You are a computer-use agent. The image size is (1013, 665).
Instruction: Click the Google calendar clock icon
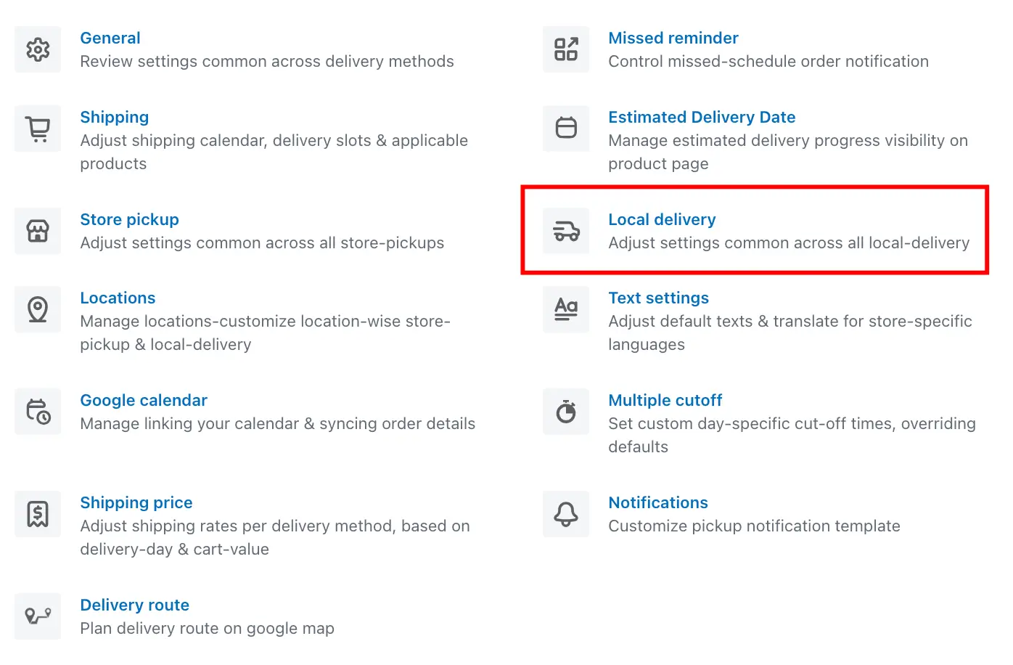coord(38,412)
